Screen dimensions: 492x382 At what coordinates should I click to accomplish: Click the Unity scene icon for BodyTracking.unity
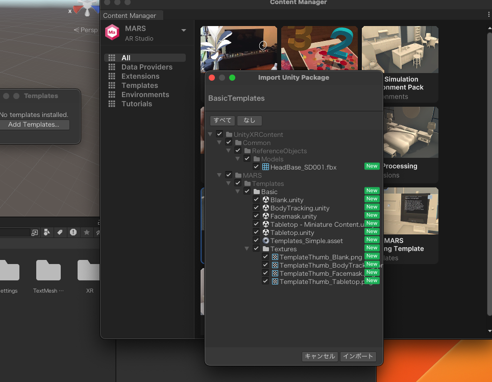point(265,208)
